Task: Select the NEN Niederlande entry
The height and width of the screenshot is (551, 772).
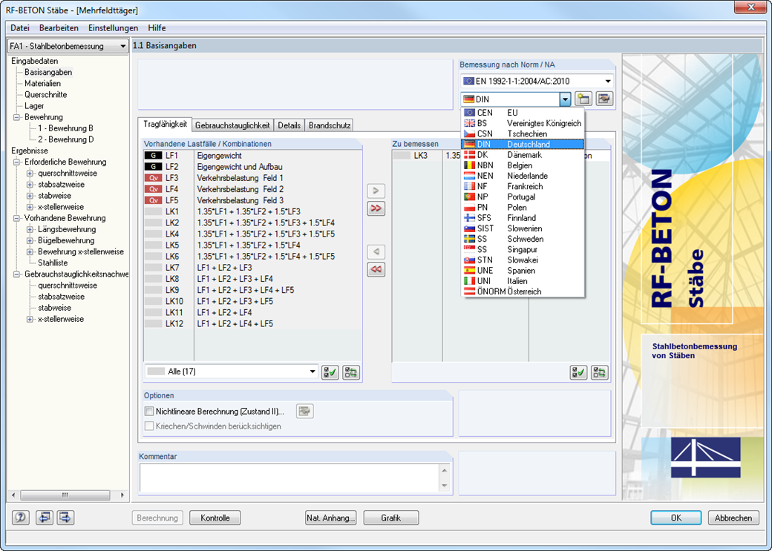Action: pos(523,176)
